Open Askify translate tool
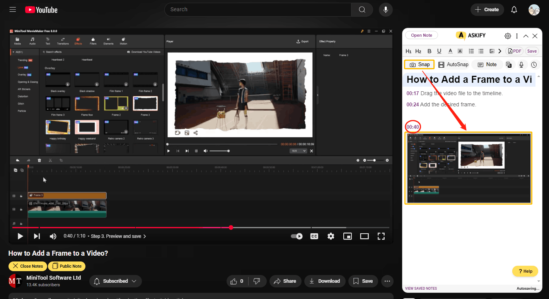 (509, 65)
